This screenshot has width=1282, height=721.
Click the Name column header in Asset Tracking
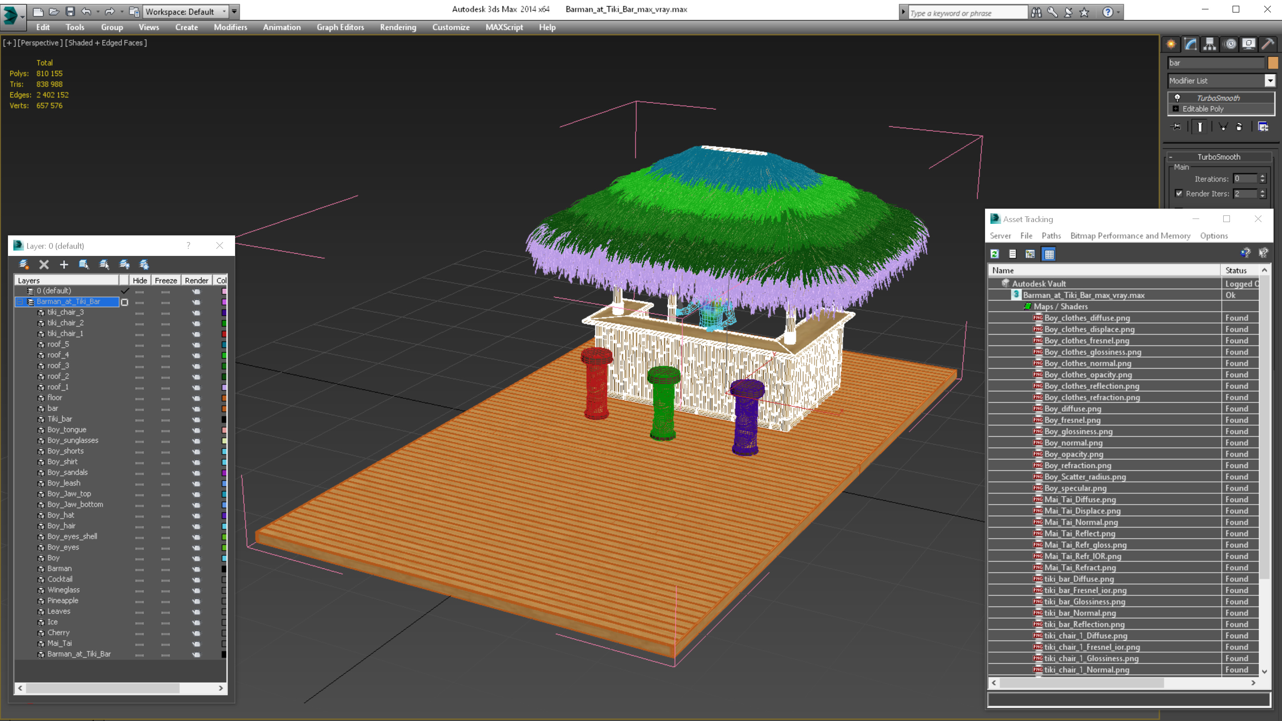[1104, 270]
